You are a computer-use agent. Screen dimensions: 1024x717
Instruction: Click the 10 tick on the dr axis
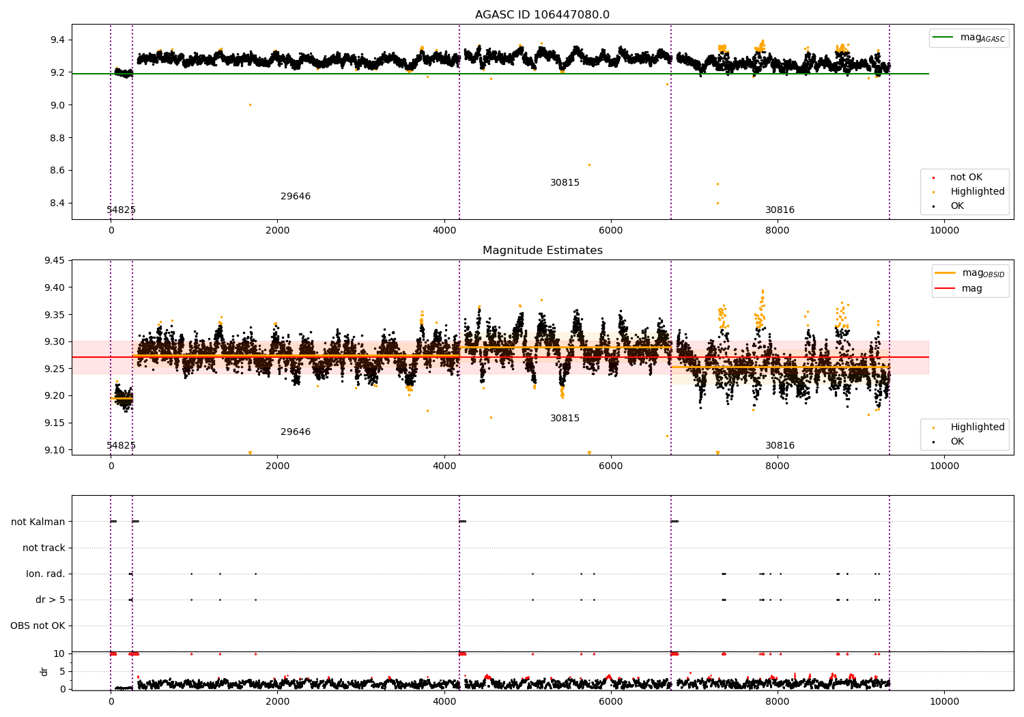coord(59,653)
